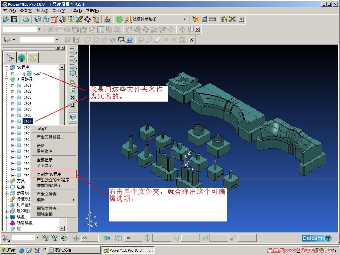Click the Toolpath Strategies green icon
The height and width of the screenshot is (255, 340).
[119, 19]
